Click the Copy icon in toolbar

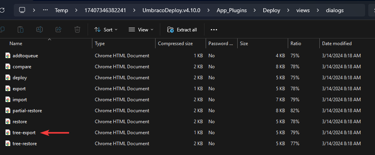[2, 29]
